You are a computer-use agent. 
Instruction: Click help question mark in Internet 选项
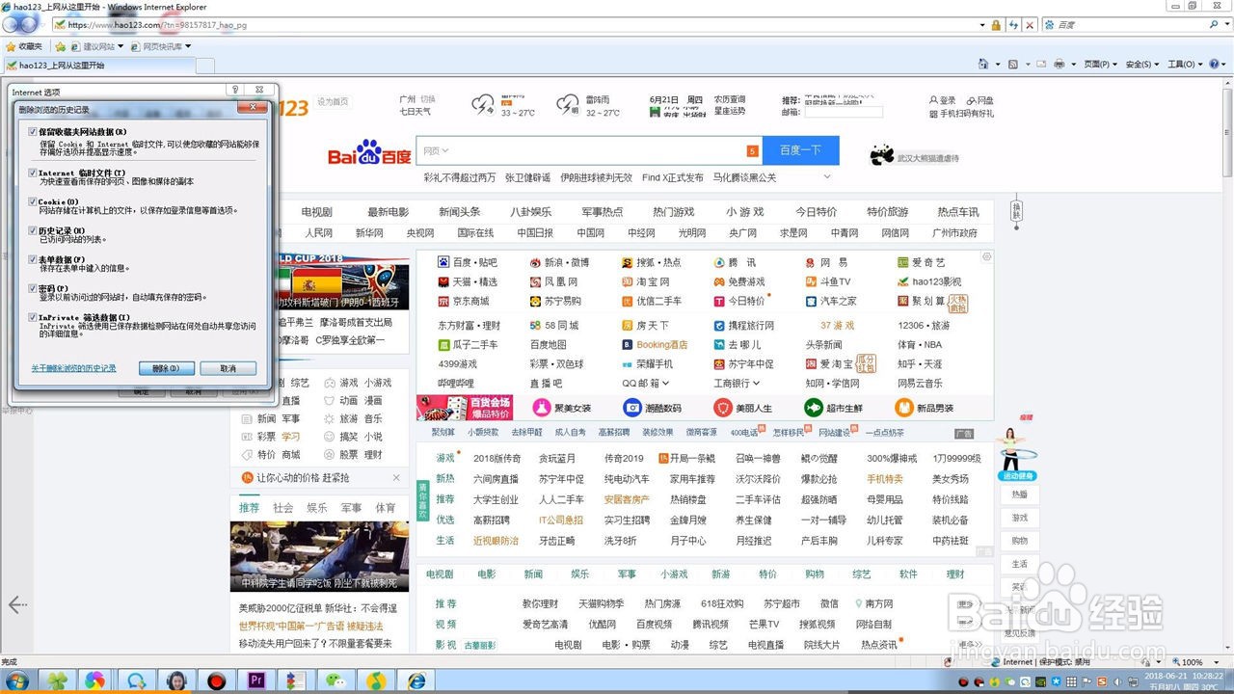click(235, 90)
